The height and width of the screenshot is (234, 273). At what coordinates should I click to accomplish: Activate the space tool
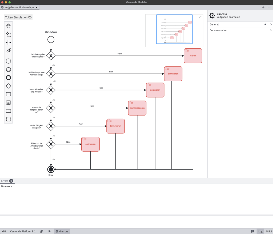(8, 42)
